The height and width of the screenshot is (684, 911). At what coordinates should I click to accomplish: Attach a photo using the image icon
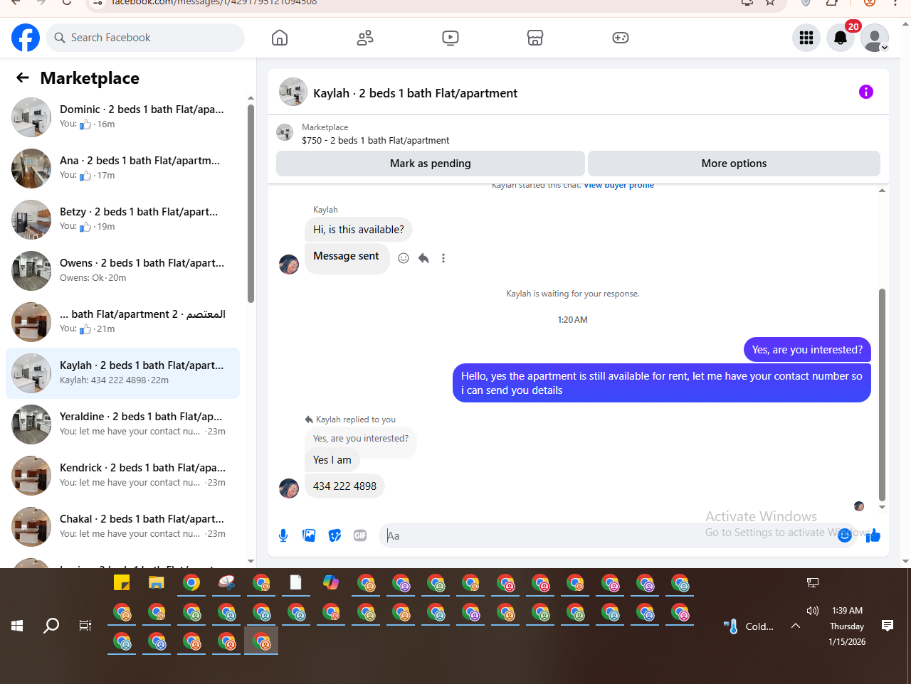(x=309, y=535)
